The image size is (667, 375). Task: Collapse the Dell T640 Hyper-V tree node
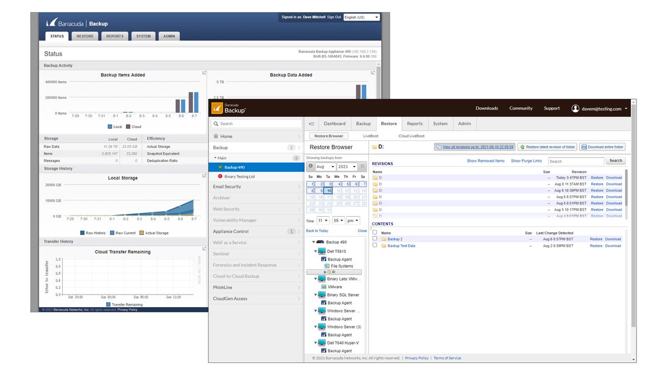click(316, 343)
